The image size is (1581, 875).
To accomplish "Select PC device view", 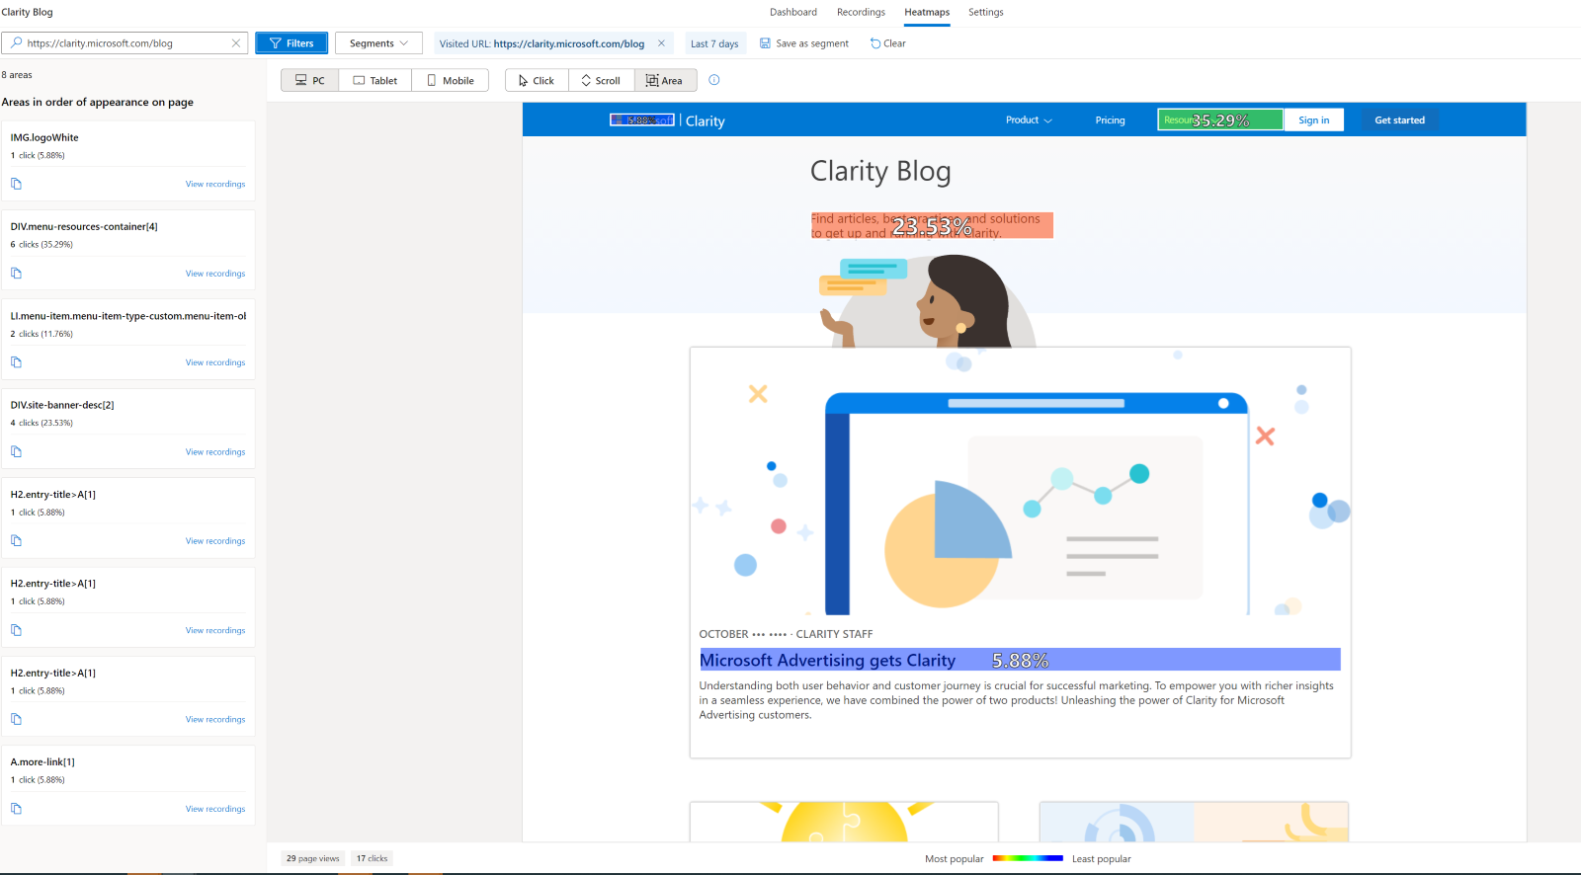I will (310, 80).
